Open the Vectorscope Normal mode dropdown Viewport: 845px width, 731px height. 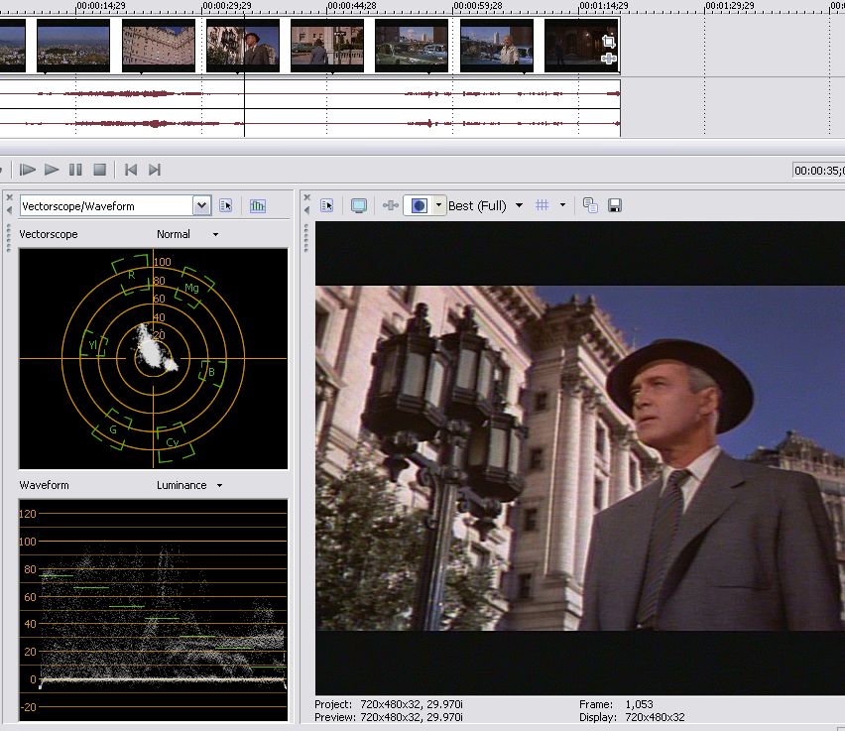click(x=187, y=234)
